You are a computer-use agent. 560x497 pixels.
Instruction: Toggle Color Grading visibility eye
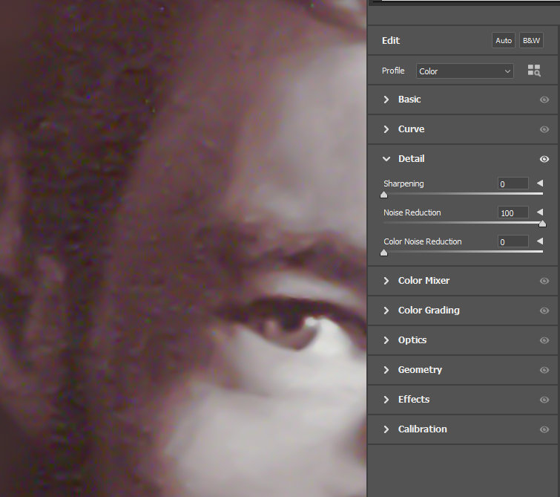544,311
